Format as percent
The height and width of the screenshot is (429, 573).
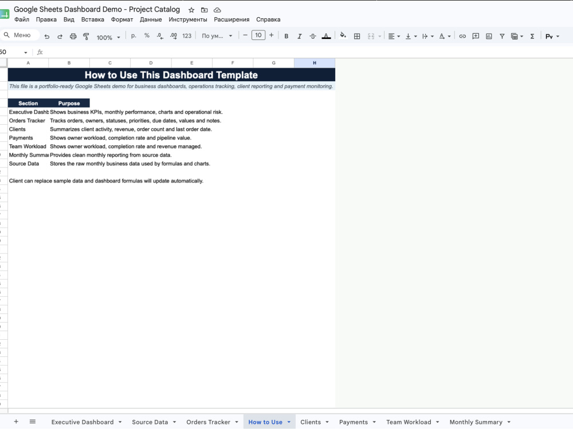[x=147, y=35]
